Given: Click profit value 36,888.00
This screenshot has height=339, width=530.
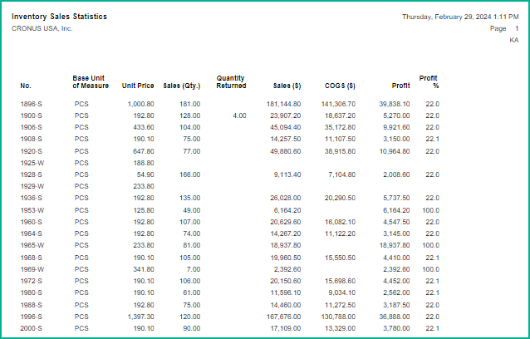Looking at the screenshot, I should tap(395, 317).
